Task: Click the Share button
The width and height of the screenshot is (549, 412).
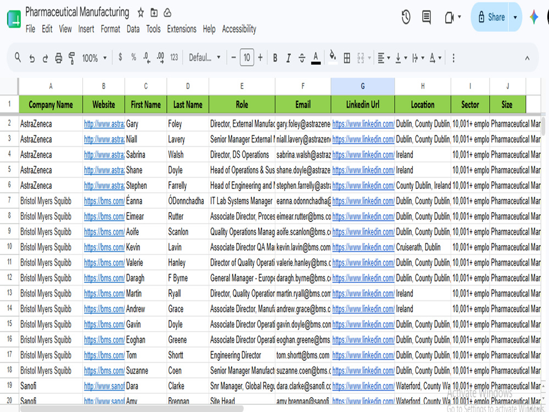Action: [x=491, y=17]
